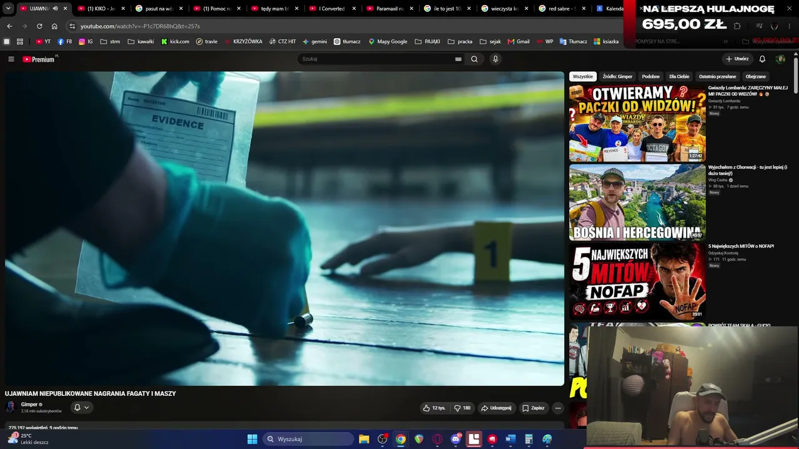Open the YouTube guide hamburger menu
The width and height of the screenshot is (799, 449).
(11, 59)
